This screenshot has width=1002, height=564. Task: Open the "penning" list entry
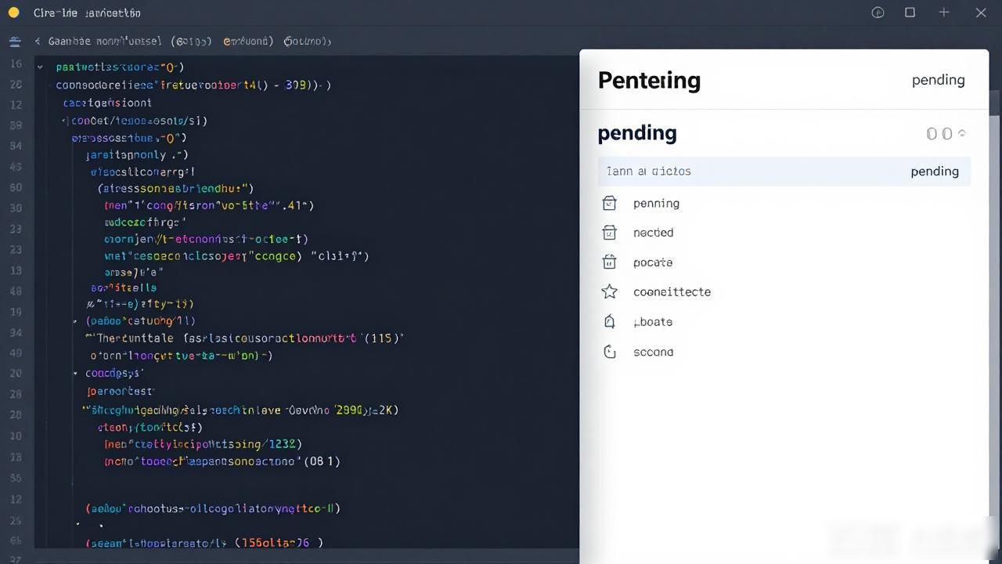click(656, 204)
